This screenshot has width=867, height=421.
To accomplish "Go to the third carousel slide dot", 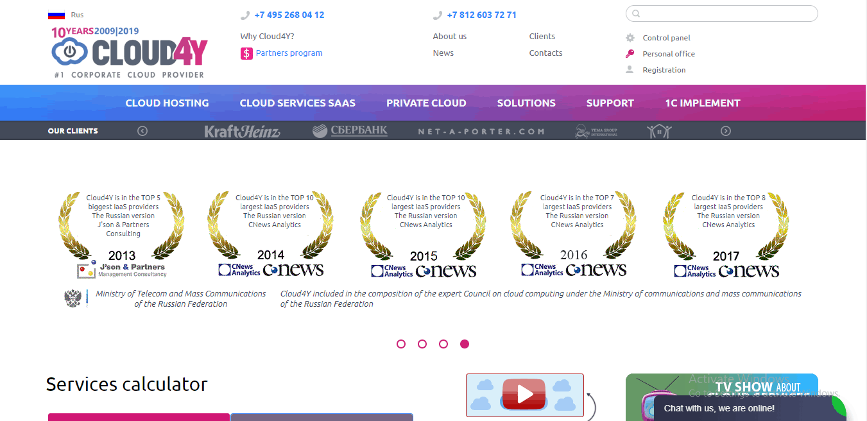I will pos(443,344).
